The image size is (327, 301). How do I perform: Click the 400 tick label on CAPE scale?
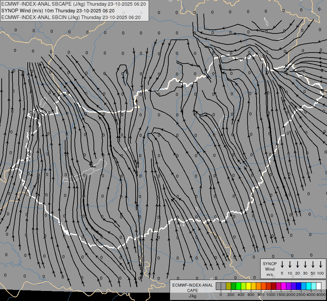pos(241,295)
